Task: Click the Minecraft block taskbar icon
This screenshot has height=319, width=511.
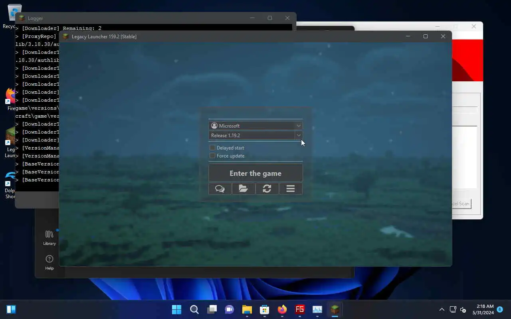Action: (x=335, y=309)
